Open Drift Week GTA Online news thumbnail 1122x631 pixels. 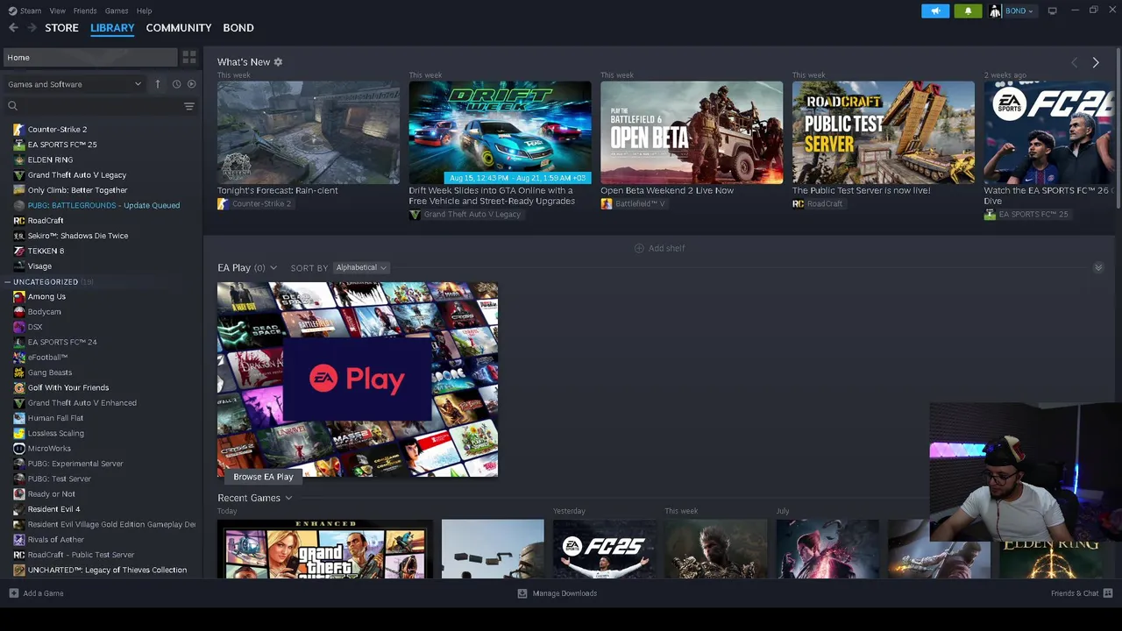pos(500,132)
